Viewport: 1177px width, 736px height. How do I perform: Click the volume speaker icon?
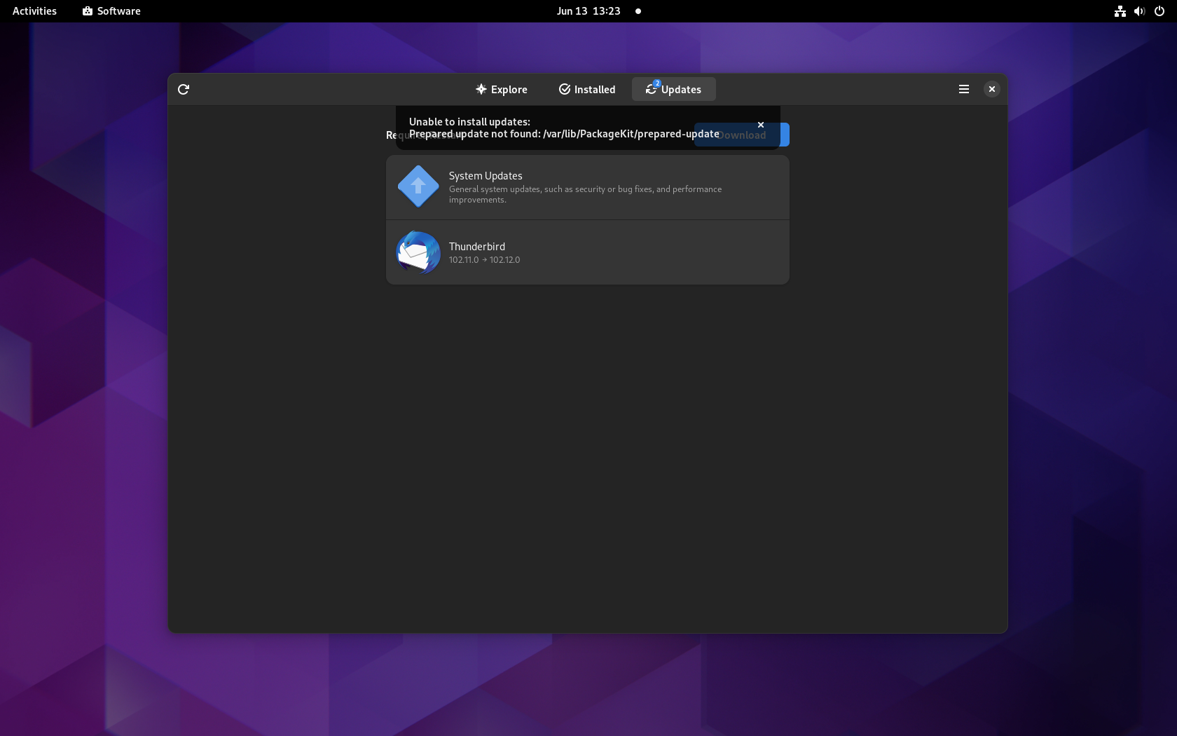click(x=1140, y=11)
